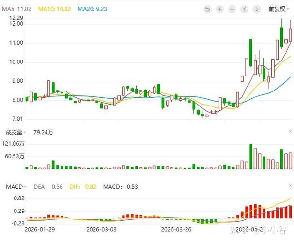
Task: Open the 前复权 adjustment dropdown
Action: (279, 9)
